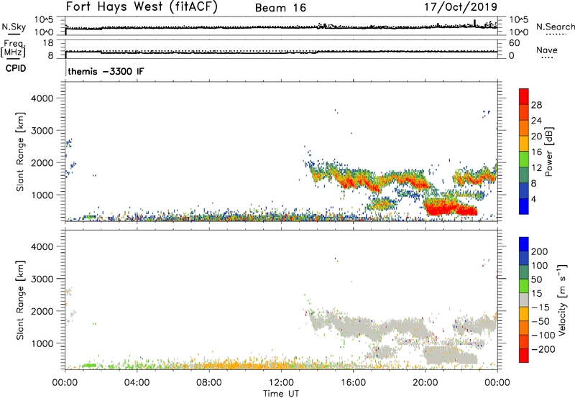Click the '-100' label on Velocity colorbar

[x=543, y=335]
